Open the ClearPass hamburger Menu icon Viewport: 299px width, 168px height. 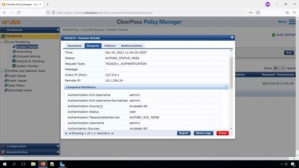[292, 22]
